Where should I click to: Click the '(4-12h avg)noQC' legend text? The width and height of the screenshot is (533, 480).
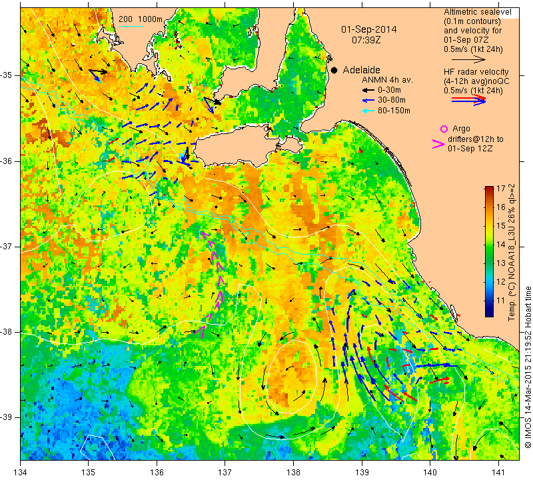pos(476,81)
